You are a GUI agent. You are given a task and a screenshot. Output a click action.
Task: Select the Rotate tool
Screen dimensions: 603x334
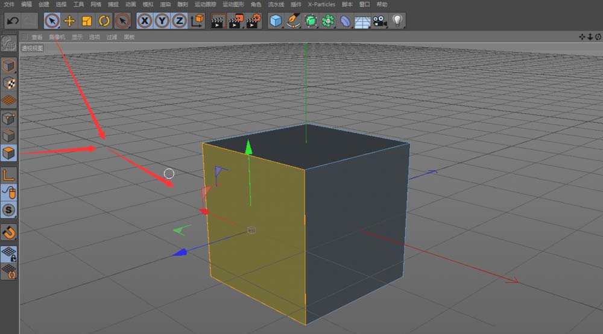(x=104, y=21)
